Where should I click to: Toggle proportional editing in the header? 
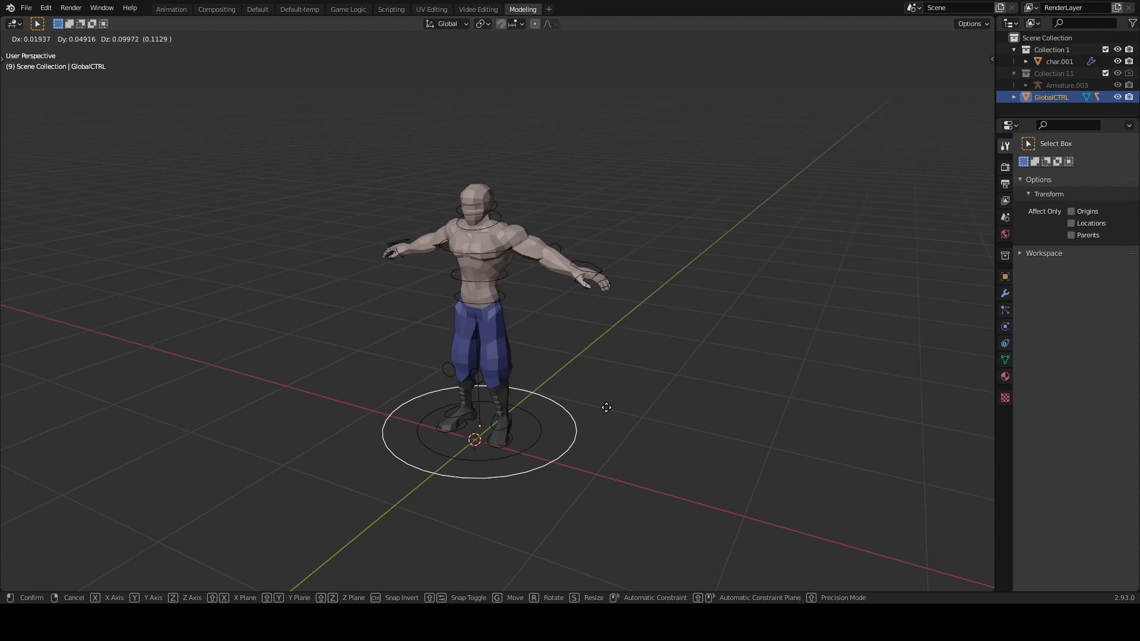click(535, 24)
